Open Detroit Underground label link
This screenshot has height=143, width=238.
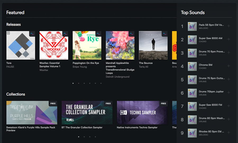pos(117,77)
